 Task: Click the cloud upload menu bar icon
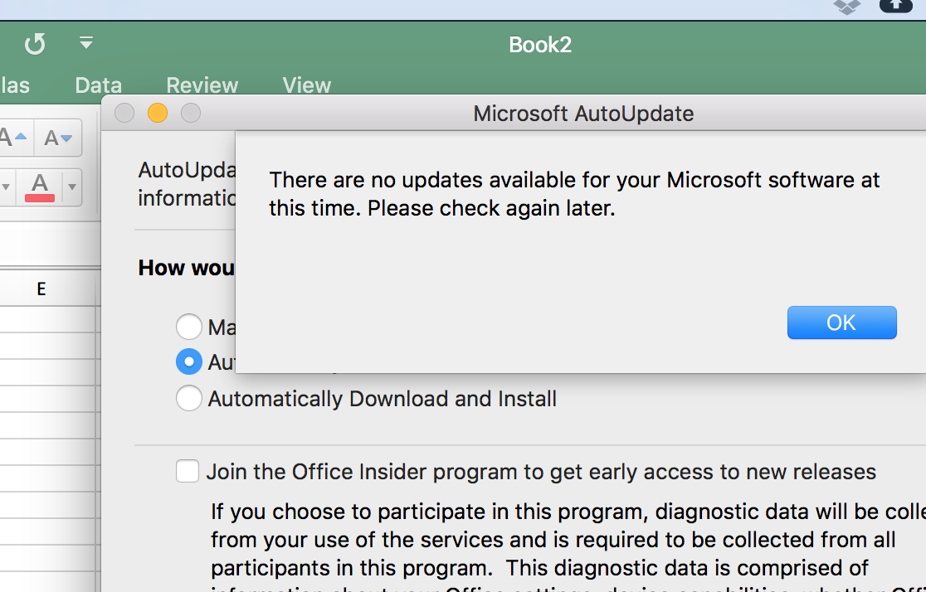(x=897, y=6)
